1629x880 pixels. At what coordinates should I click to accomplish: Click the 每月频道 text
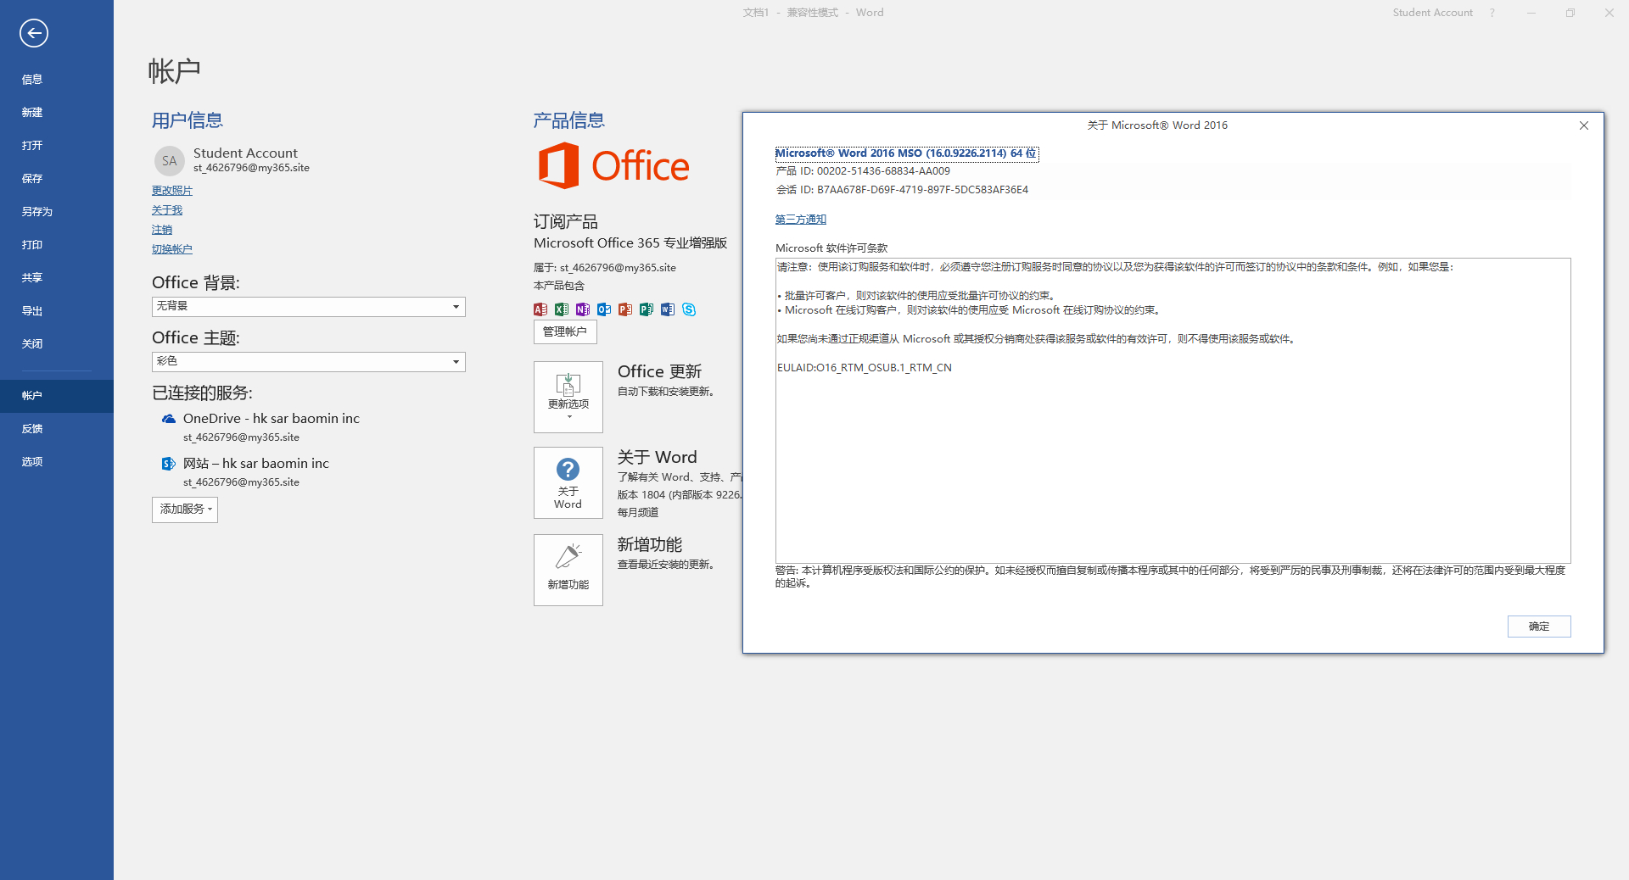[638, 513]
